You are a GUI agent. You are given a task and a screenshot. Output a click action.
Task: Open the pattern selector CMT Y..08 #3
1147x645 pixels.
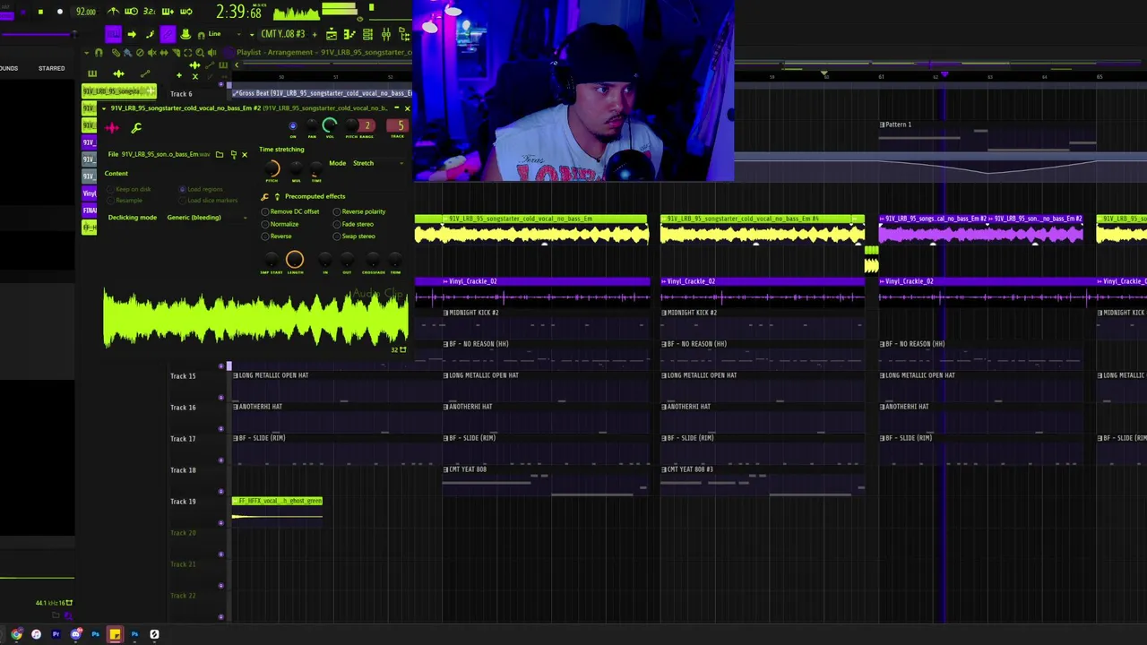[283, 34]
